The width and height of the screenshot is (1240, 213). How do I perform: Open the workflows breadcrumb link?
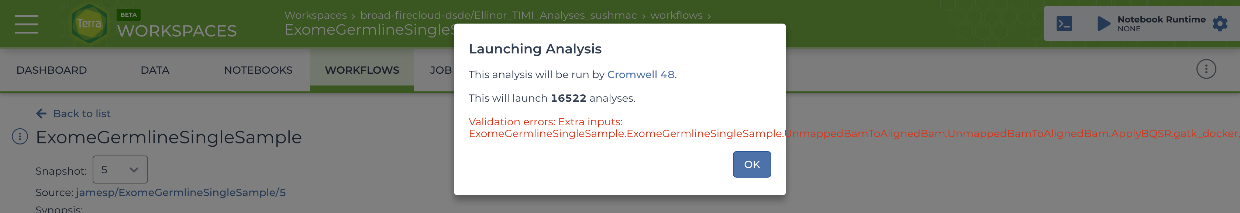coord(676,15)
